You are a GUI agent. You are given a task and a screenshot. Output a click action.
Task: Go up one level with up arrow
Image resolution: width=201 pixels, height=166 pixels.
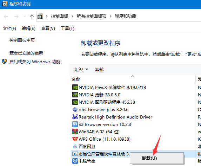pos(32,17)
